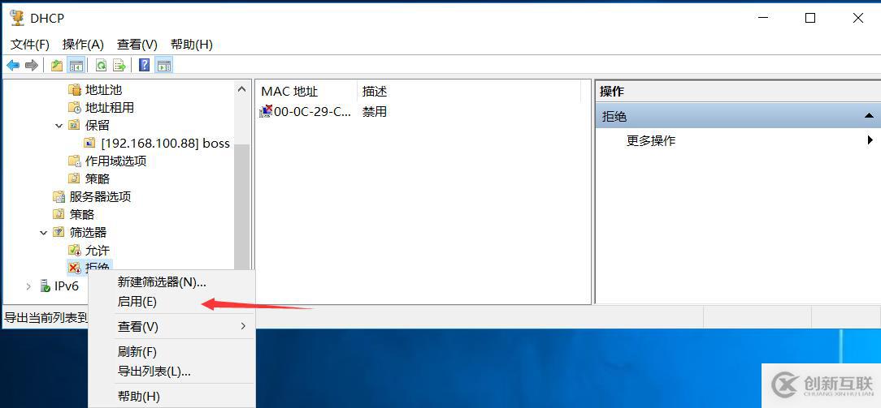Close the DHCP window
This screenshot has height=408, width=881.
pyautogui.click(x=858, y=19)
